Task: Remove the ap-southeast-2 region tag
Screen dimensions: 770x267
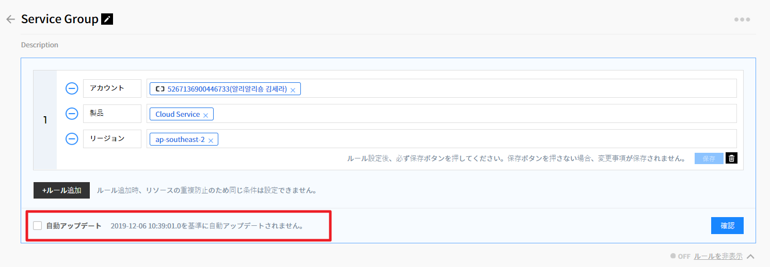Action: click(211, 140)
